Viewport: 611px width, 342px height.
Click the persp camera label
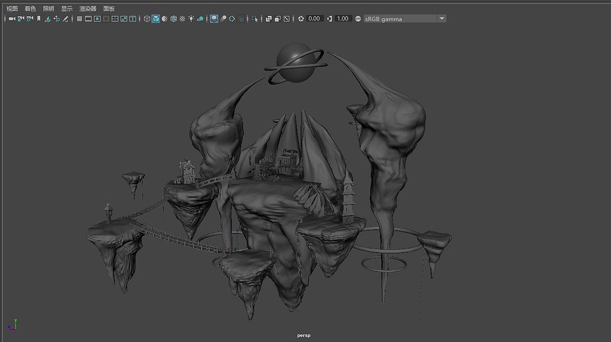click(304, 335)
